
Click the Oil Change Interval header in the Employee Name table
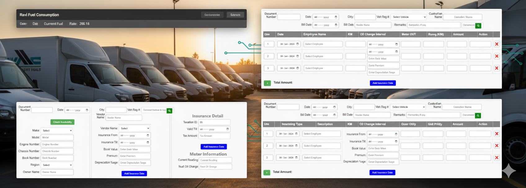click(373, 34)
